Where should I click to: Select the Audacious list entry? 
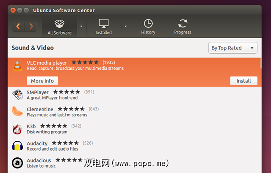[x=134, y=163]
